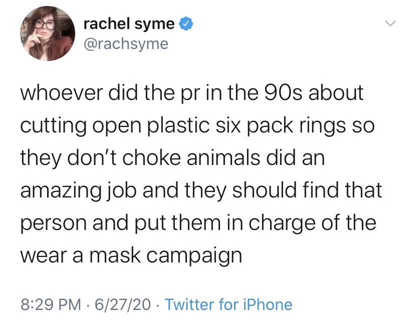Viewport: 415px width, 321px height.
Task: Click the words "should find that"
Action: tap(307, 190)
